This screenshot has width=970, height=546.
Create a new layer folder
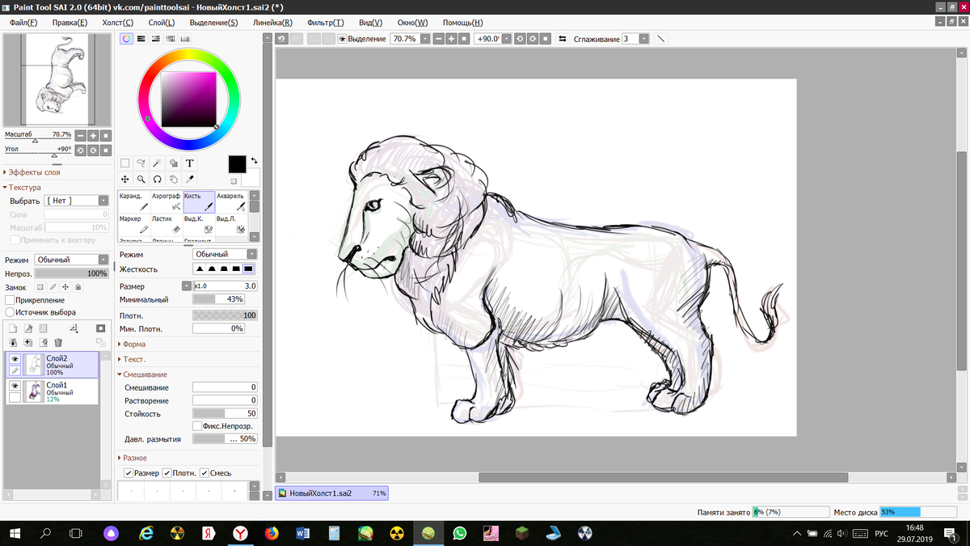pyautogui.click(x=44, y=328)
